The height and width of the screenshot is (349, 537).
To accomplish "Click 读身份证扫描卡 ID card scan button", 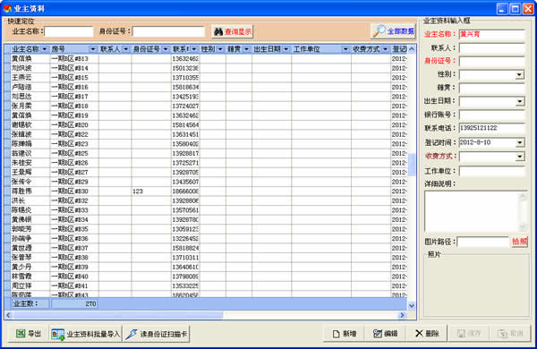I will [x=157, y=334].
